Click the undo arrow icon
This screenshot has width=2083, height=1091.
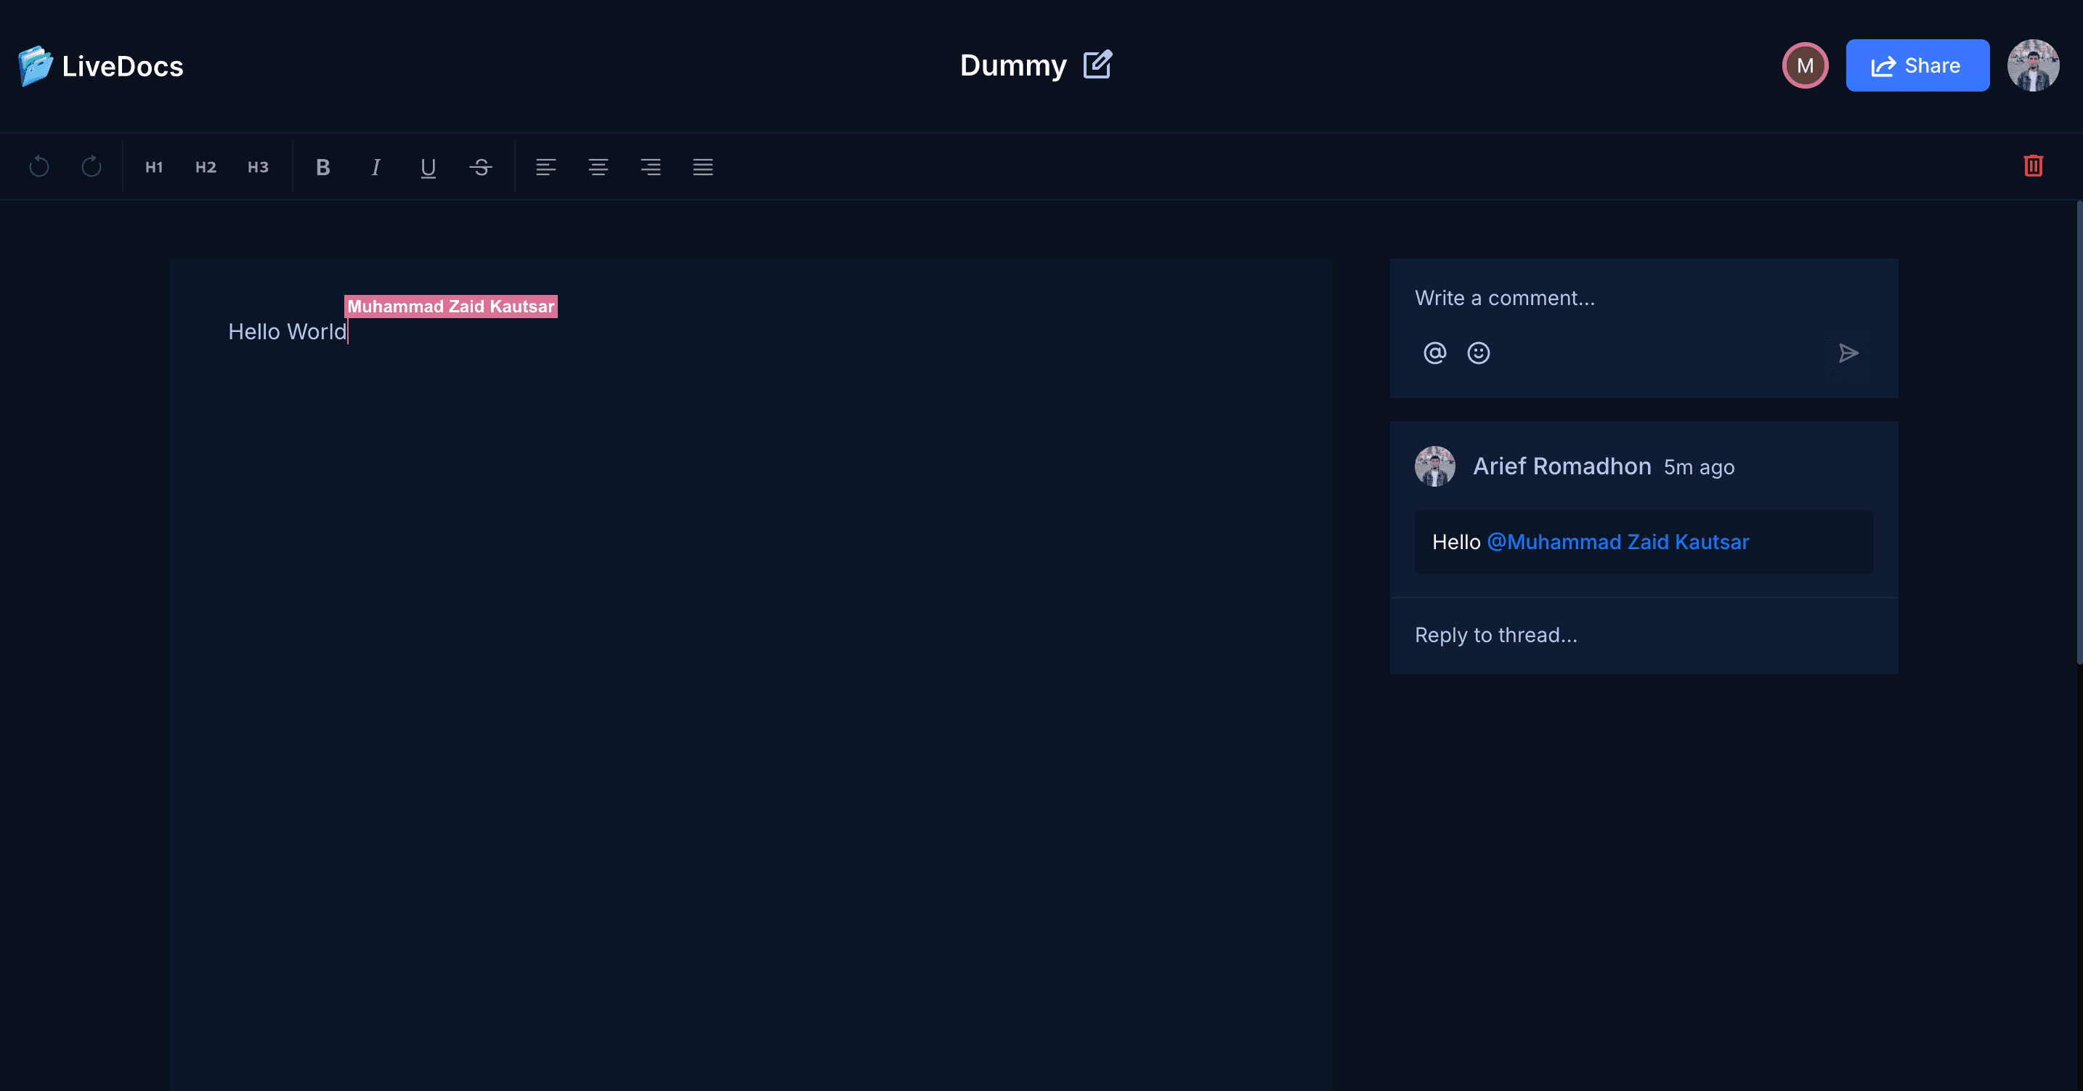point(38,166)
